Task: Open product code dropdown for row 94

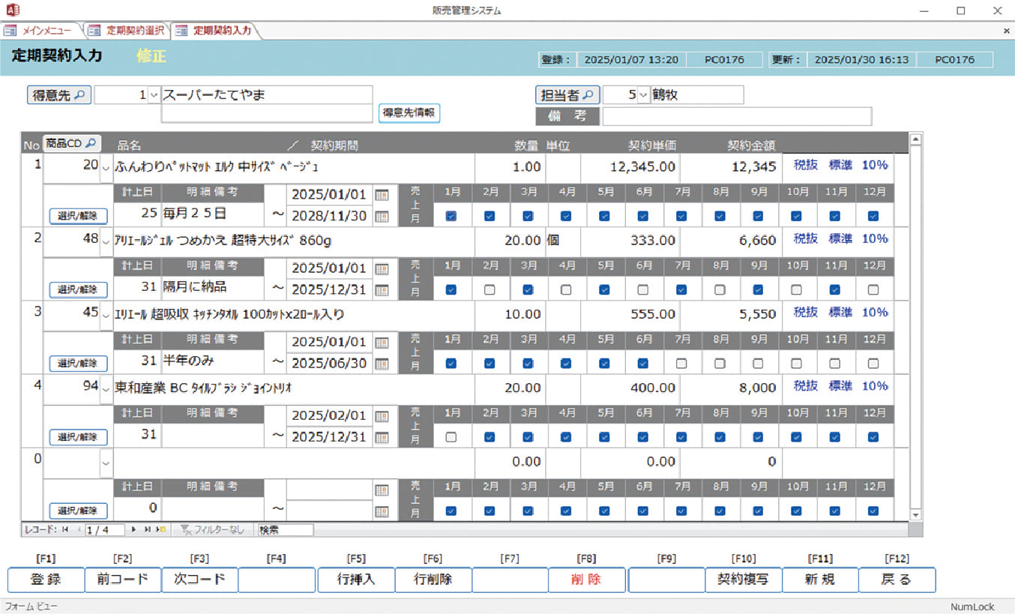Action: tap(106, 388)
